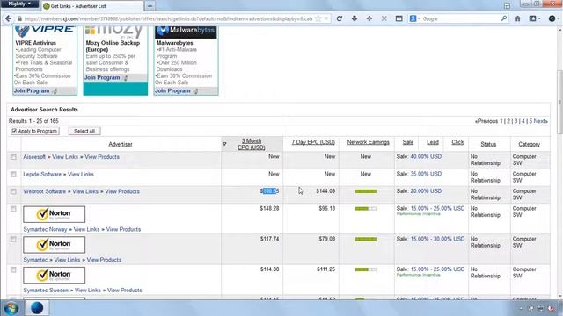
Task: Click the Click column header
Action: pos(457,142)
